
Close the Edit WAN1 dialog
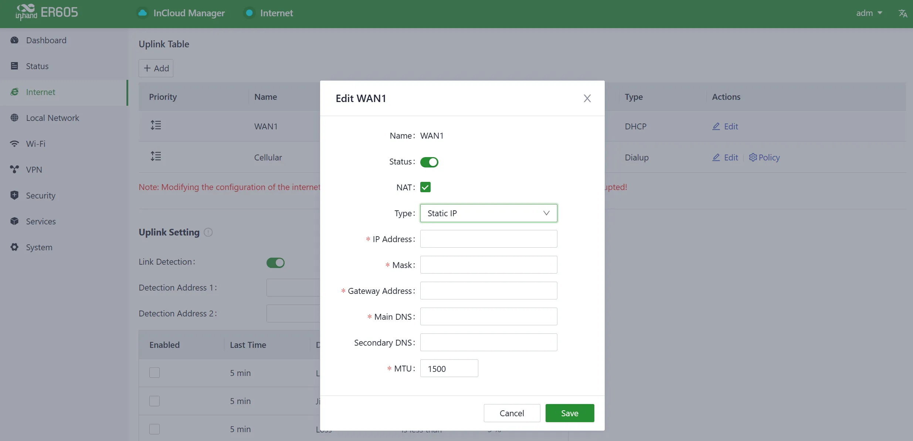tap(587, 98)
